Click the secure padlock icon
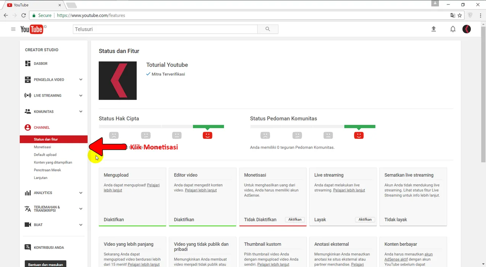The height and width of the screenshot is (267, 486). [34, 16]
